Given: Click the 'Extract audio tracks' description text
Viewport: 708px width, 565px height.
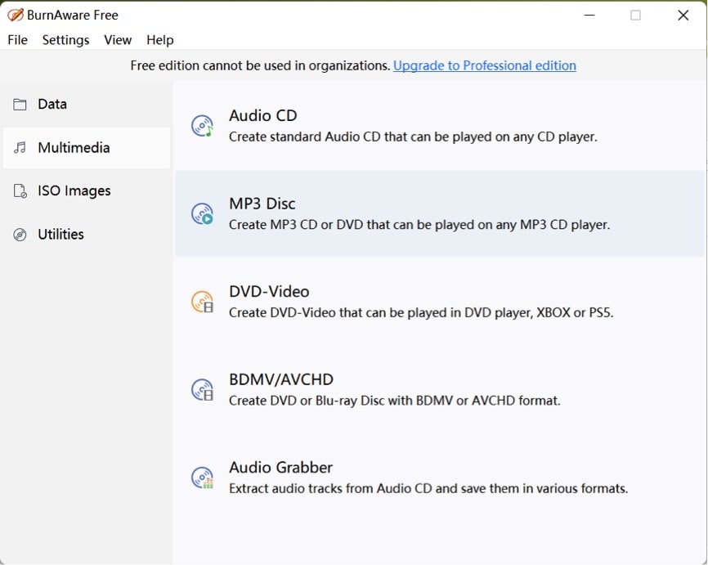Looking at the screenshot, I should point(428,489).
